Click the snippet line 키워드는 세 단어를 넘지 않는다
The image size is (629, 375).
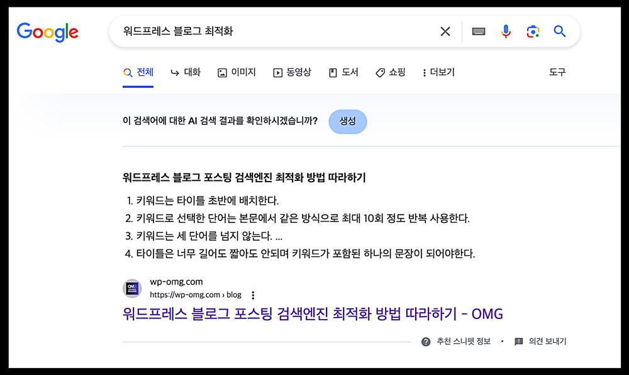pyautogui.click(x=204, y=236)
